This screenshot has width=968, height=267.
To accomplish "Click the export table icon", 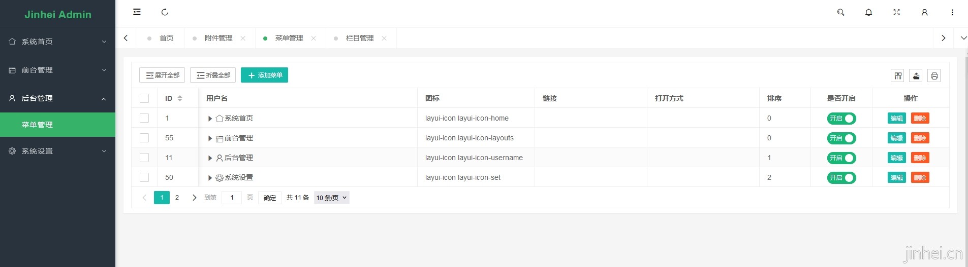I will [x=916, y=75].
